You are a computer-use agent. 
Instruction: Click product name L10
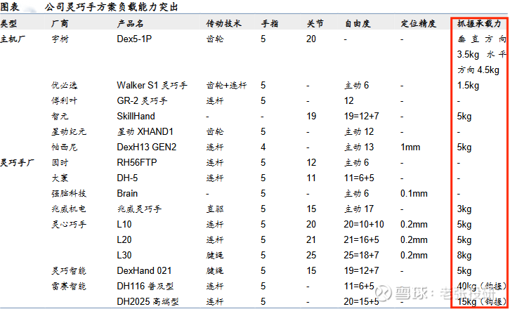(x=124, y=225)
